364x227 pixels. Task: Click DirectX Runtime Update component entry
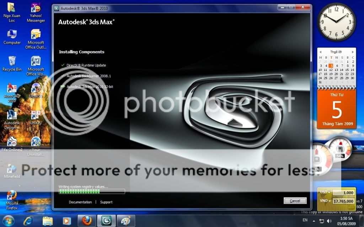coord(86,65)
